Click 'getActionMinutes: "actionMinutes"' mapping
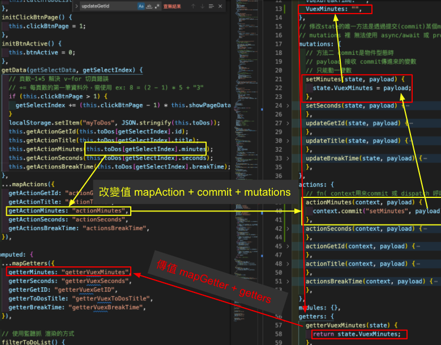The width and height of the screenshot is (441, 345). pos(68,211)
